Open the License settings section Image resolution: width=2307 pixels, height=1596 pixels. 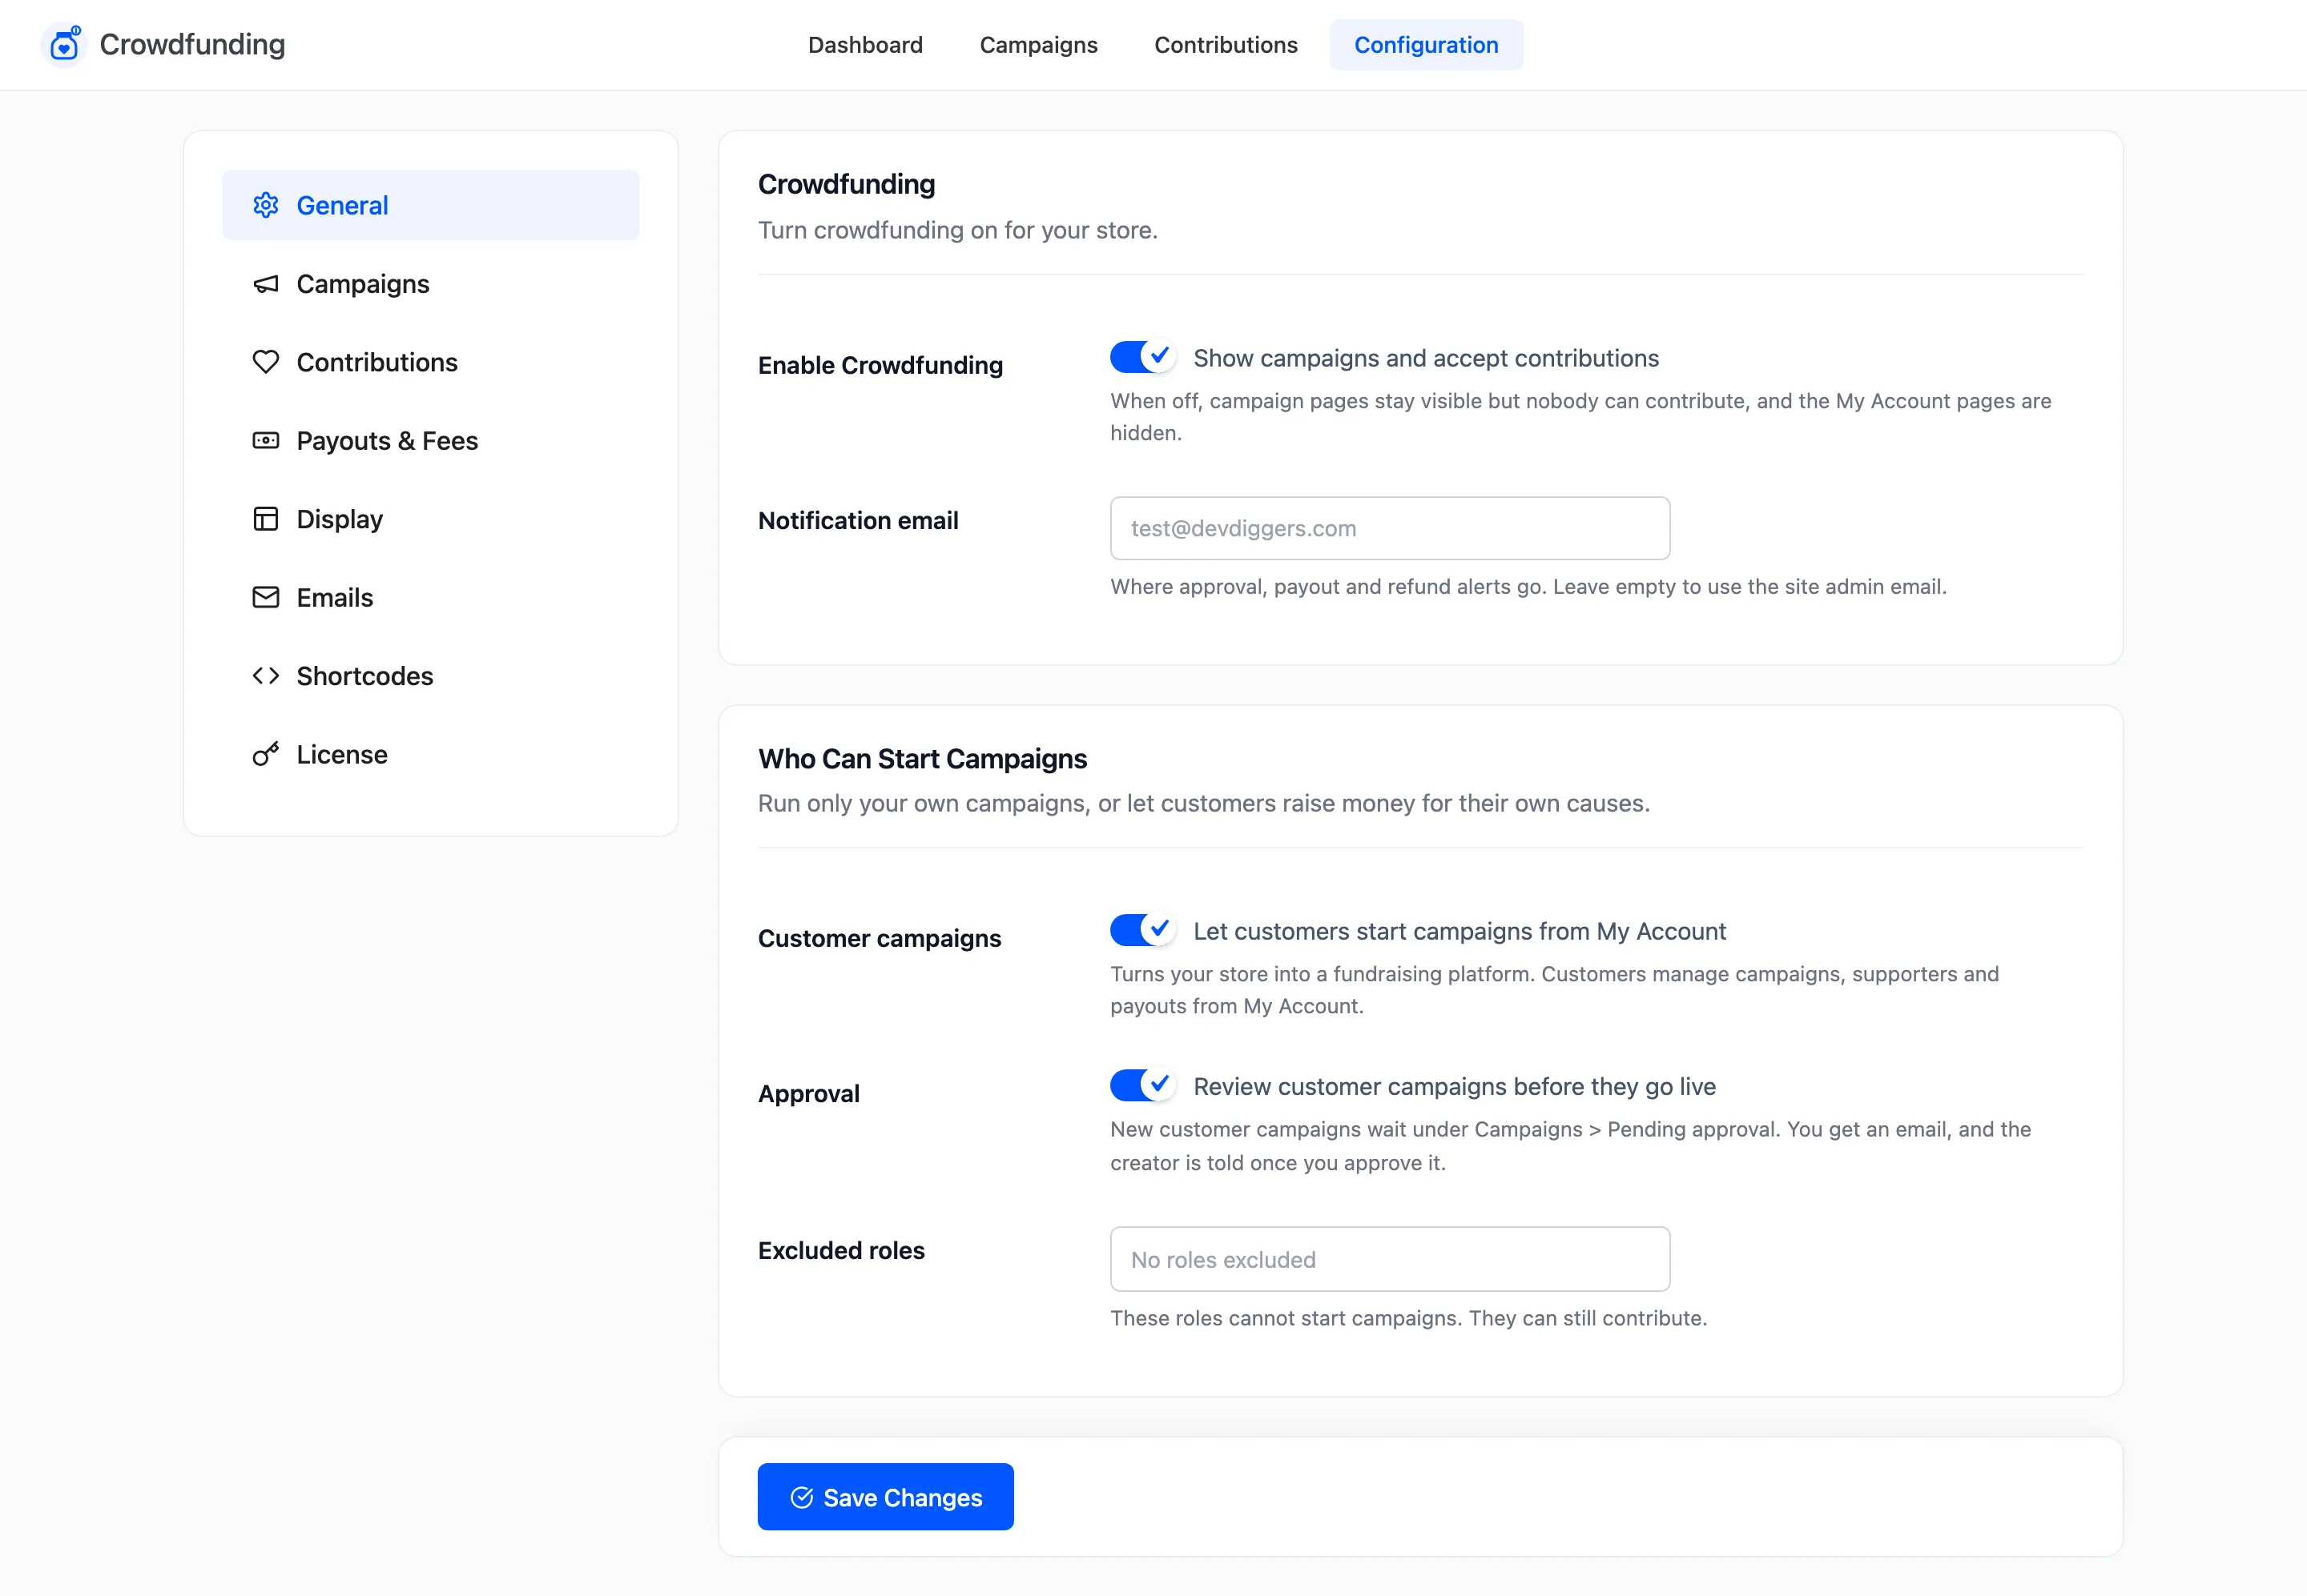430,754
